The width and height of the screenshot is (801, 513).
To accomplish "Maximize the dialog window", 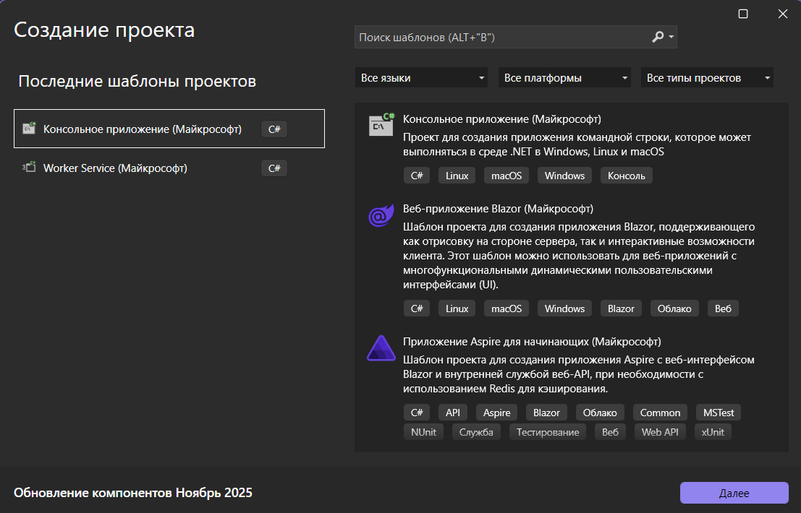I will 742,14.
